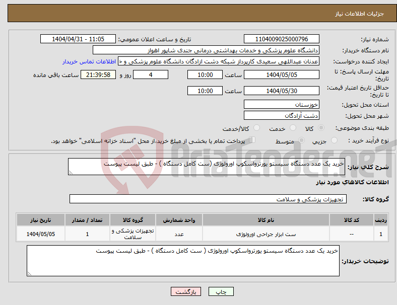Click the delivery province field خوزستان
The width and height of the screenshot is (397, 305).
(x=281, y=104)
